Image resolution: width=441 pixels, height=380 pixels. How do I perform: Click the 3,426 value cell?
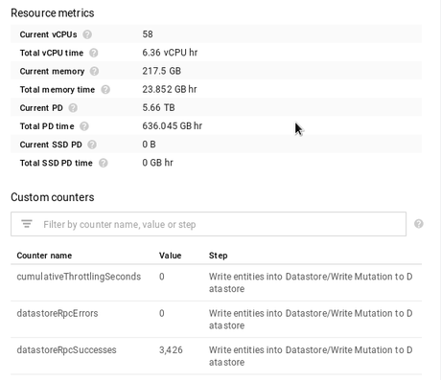171,350
